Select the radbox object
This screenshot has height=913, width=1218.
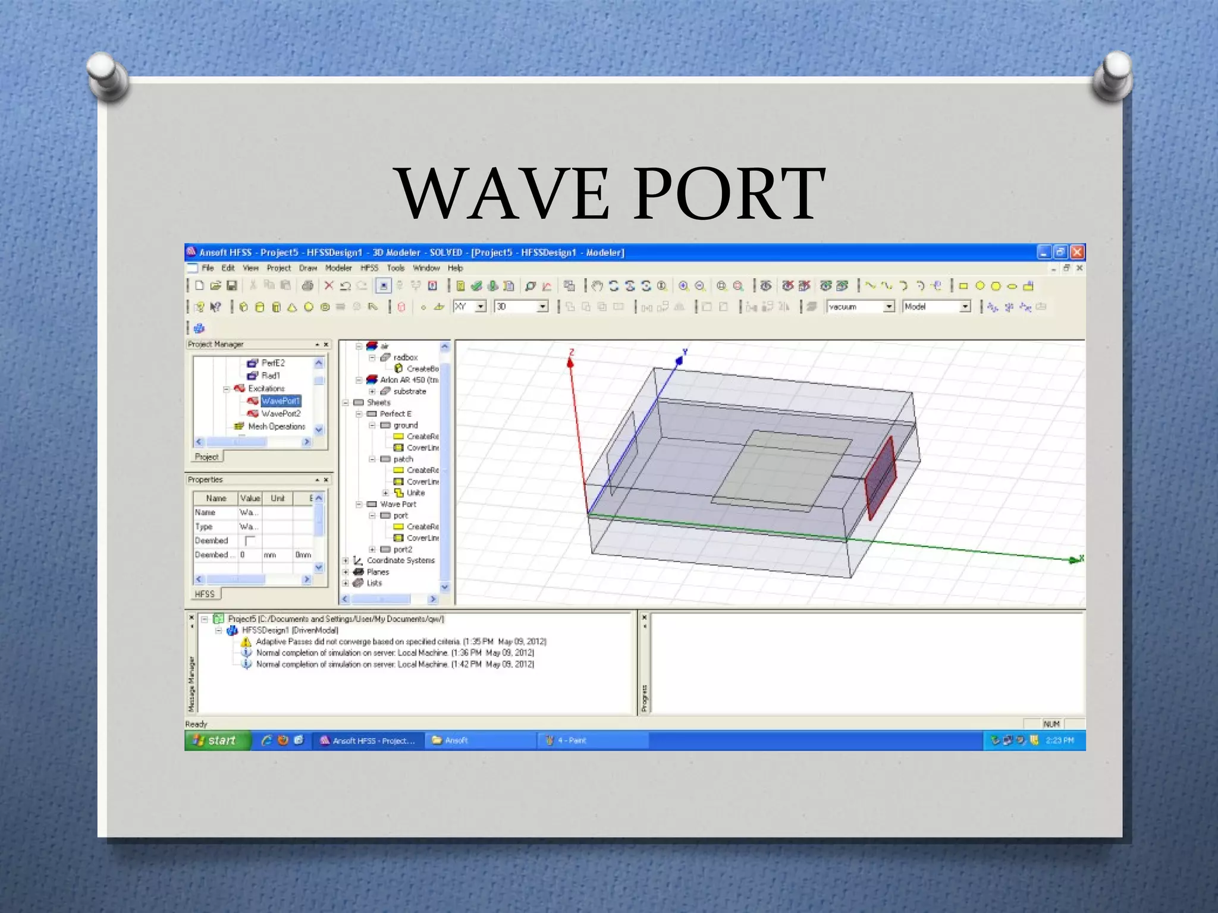coord(406,357)
